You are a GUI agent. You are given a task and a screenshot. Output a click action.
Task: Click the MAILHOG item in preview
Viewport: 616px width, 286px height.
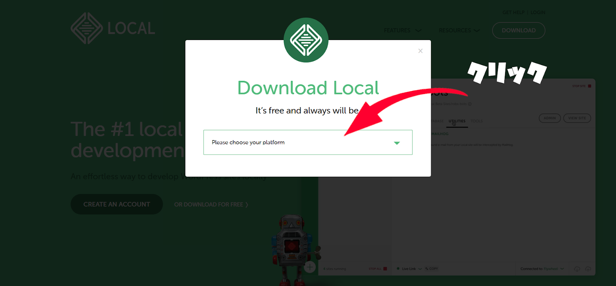(440, 134)
